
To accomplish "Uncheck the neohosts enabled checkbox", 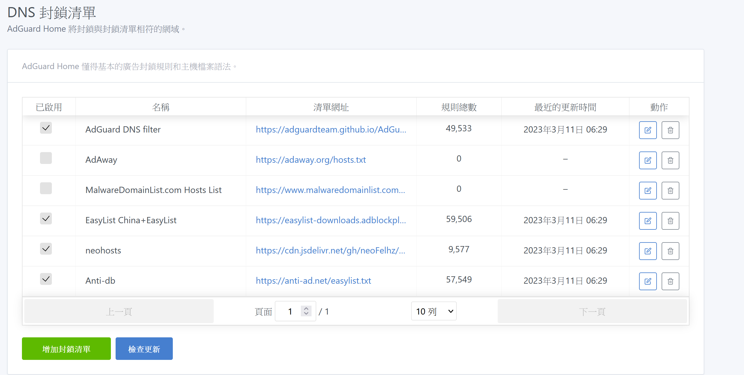I will tap(46, 249).
